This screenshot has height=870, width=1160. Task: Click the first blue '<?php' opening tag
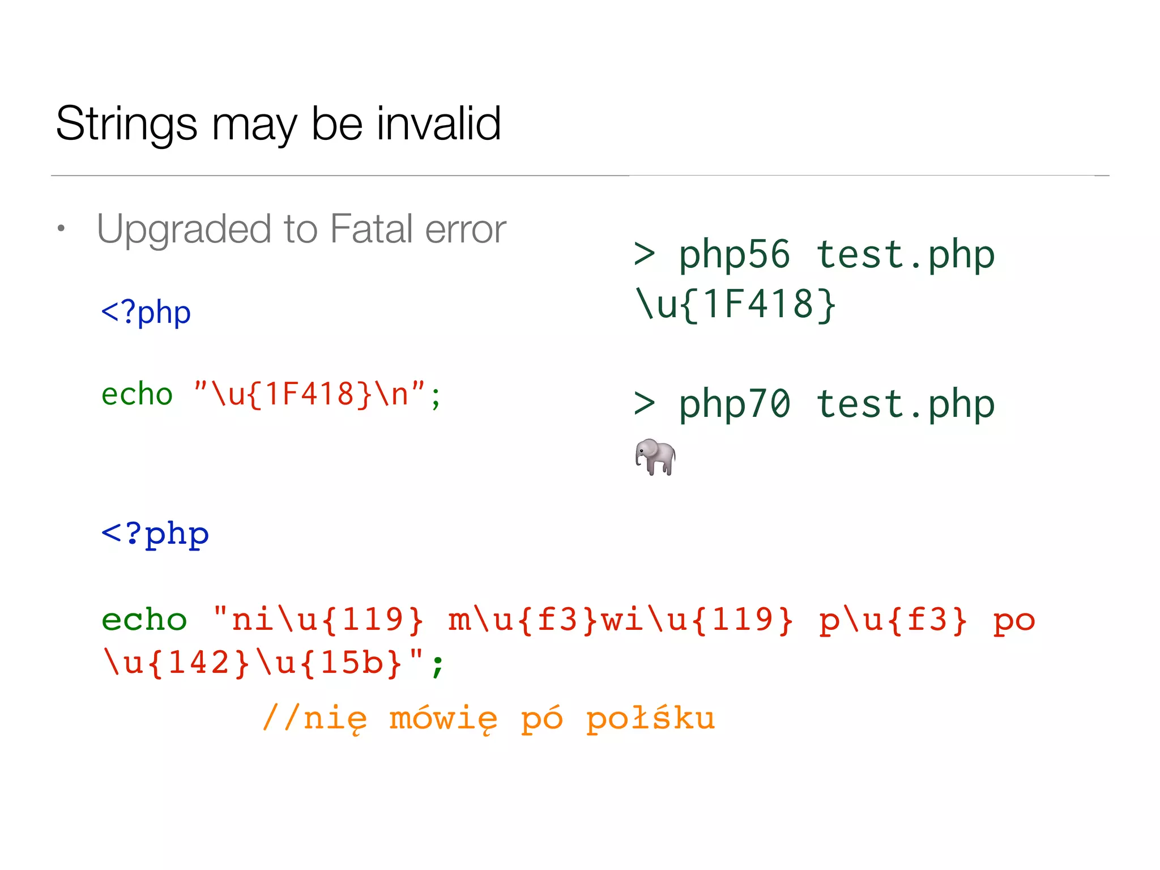146,313
